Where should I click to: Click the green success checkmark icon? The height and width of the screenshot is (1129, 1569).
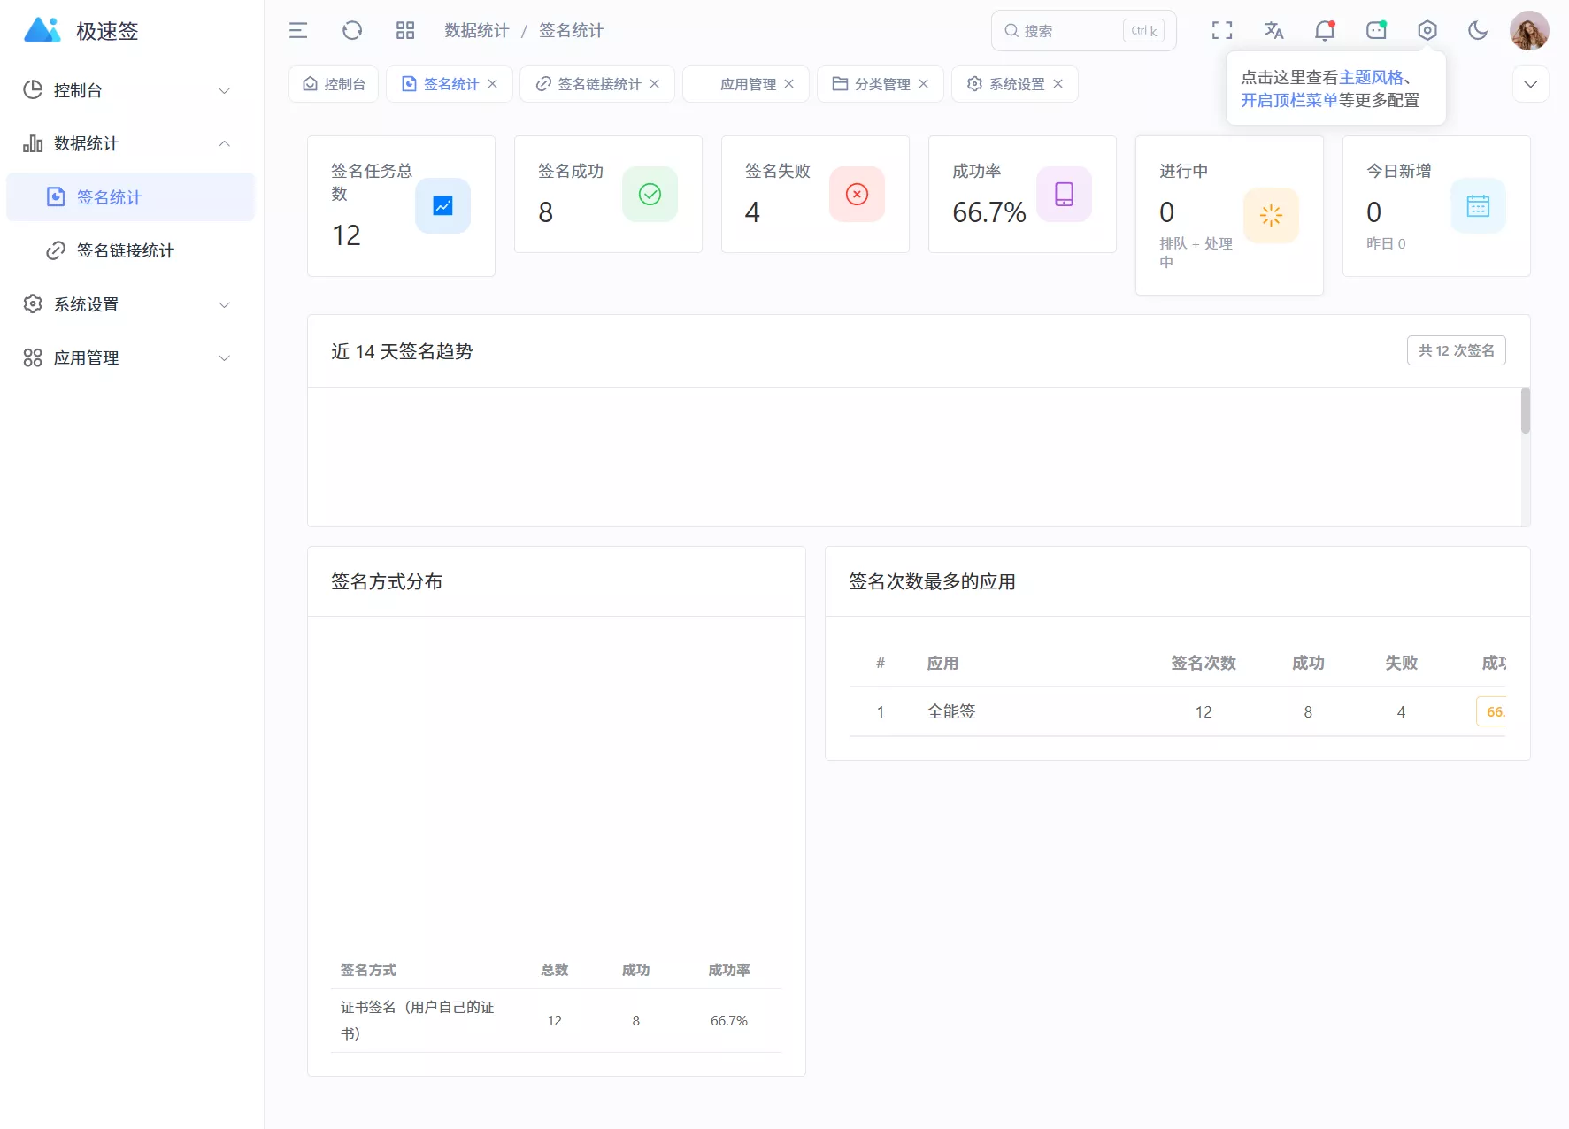point(650,194)
